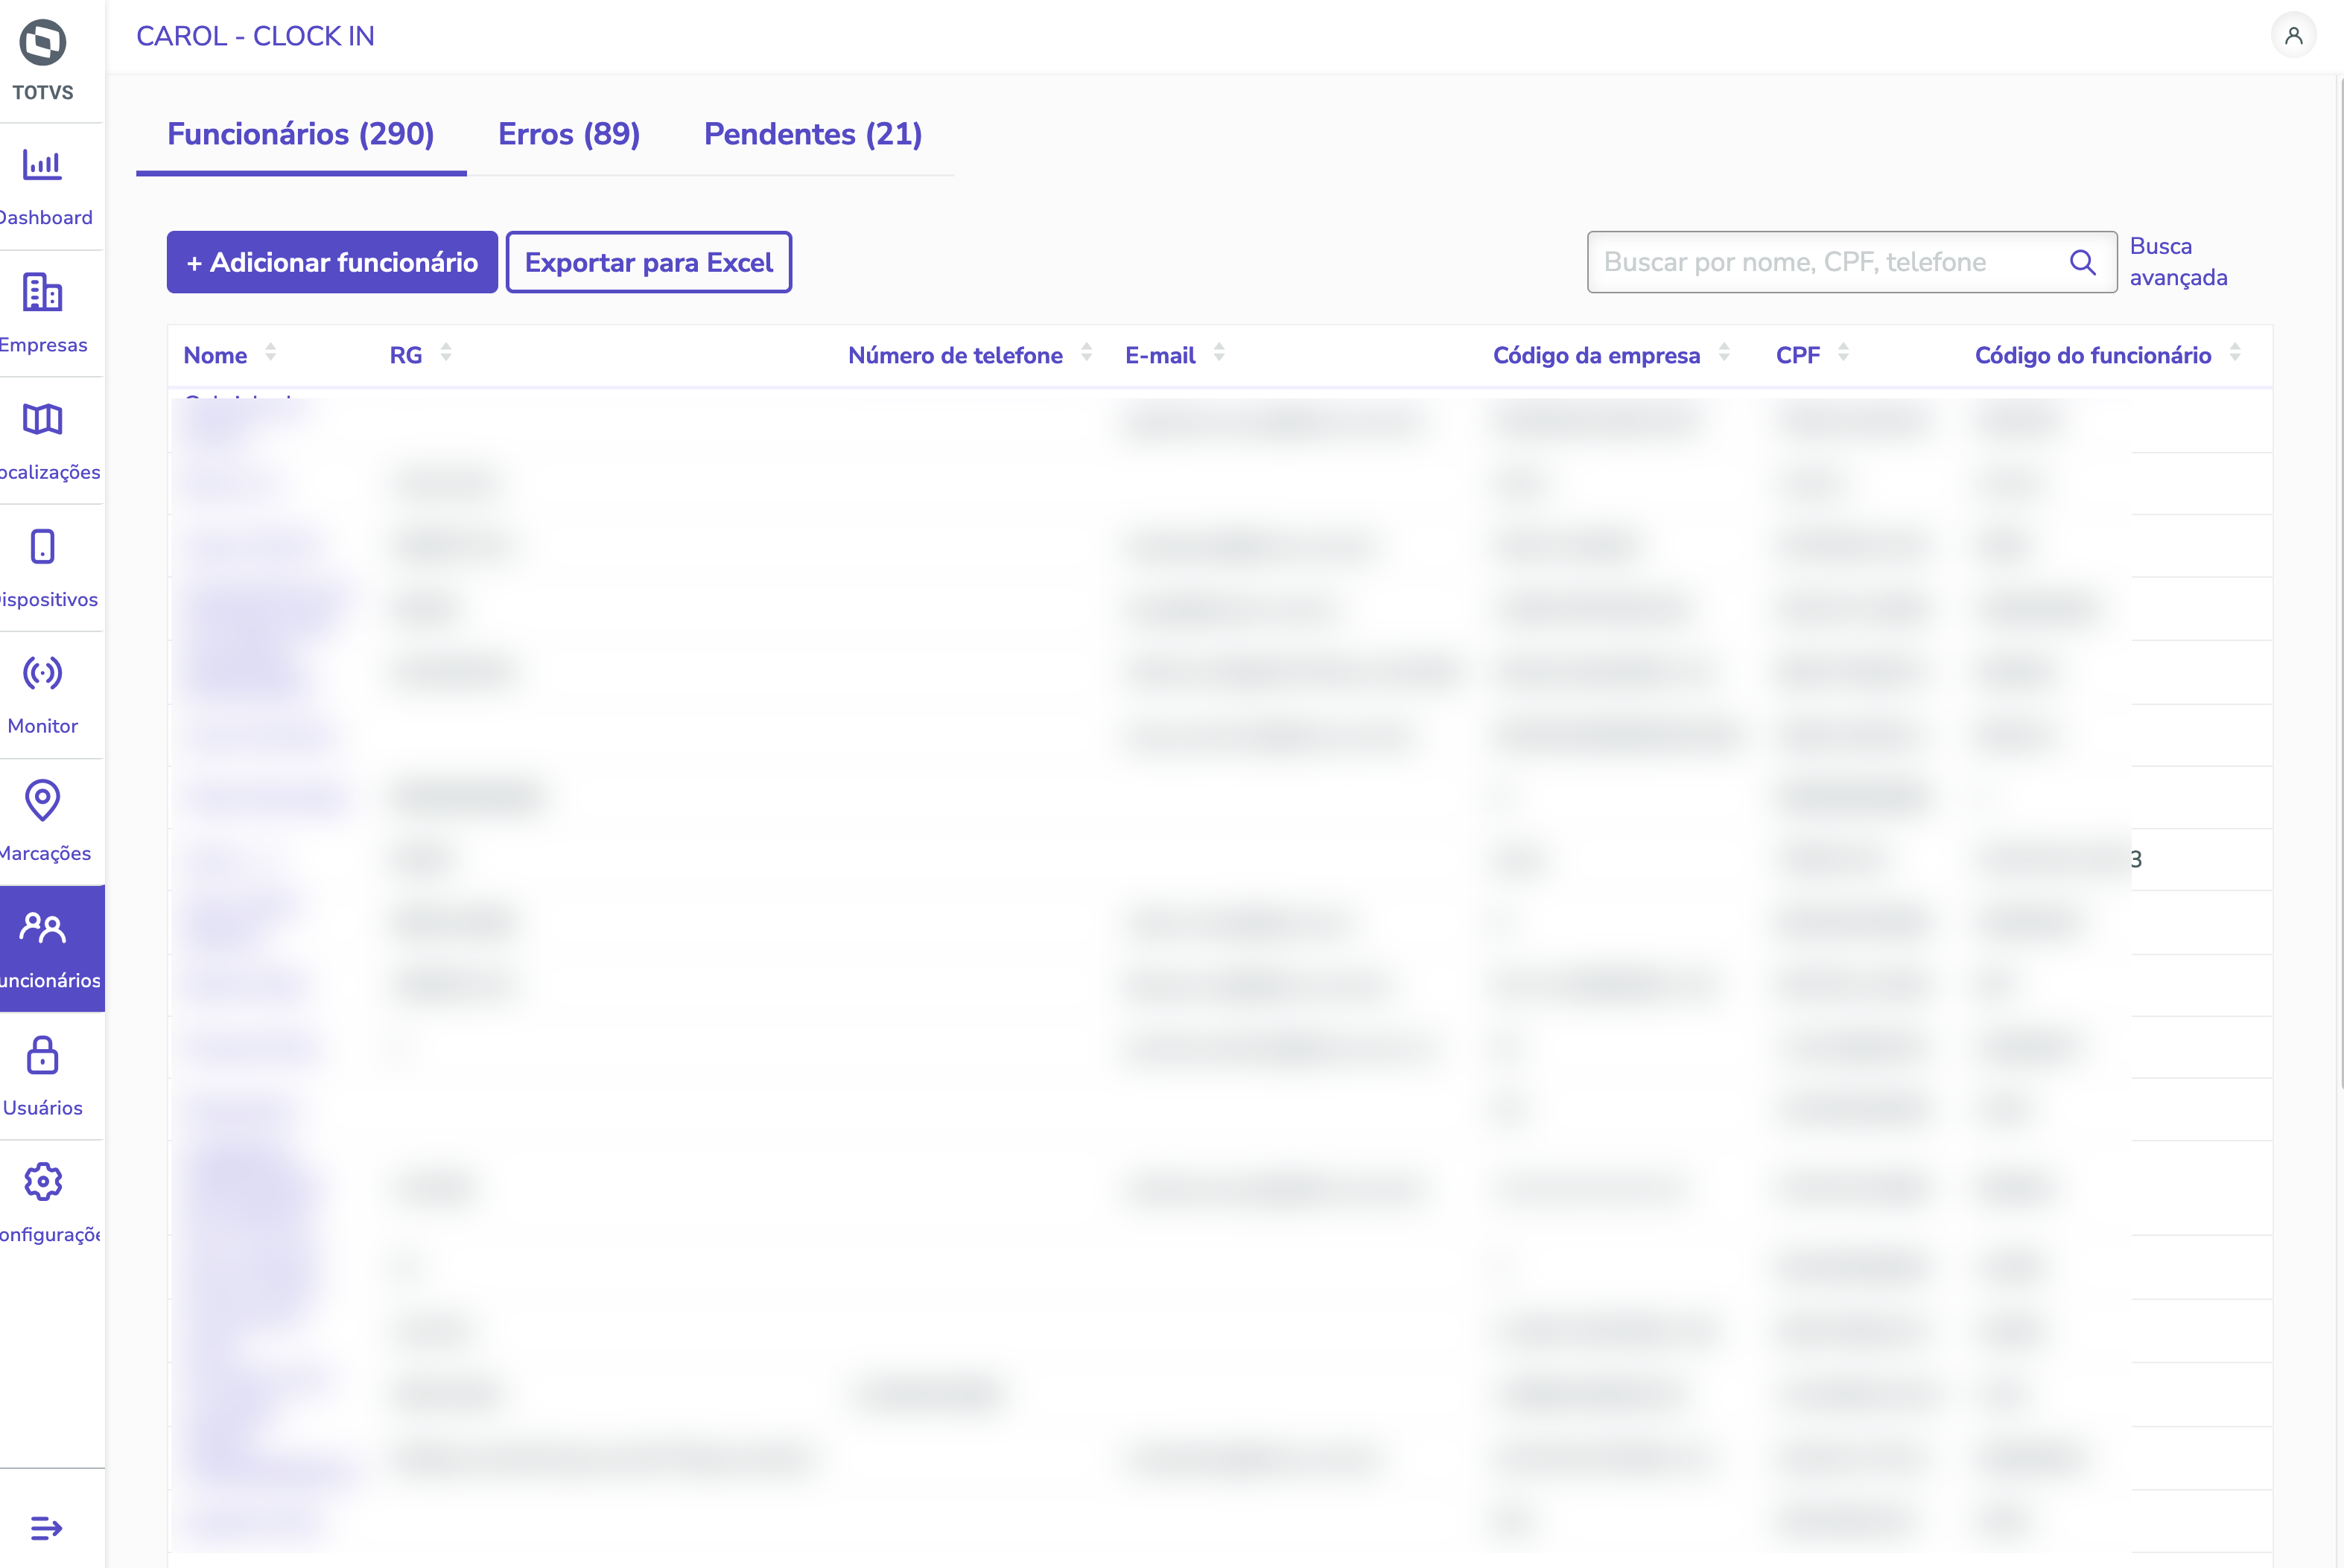Image resolution: width=2344 pixels, height=1568 pixels.
Task: Switch to the Pendentes (21) tab
Action: coord(813,134)
